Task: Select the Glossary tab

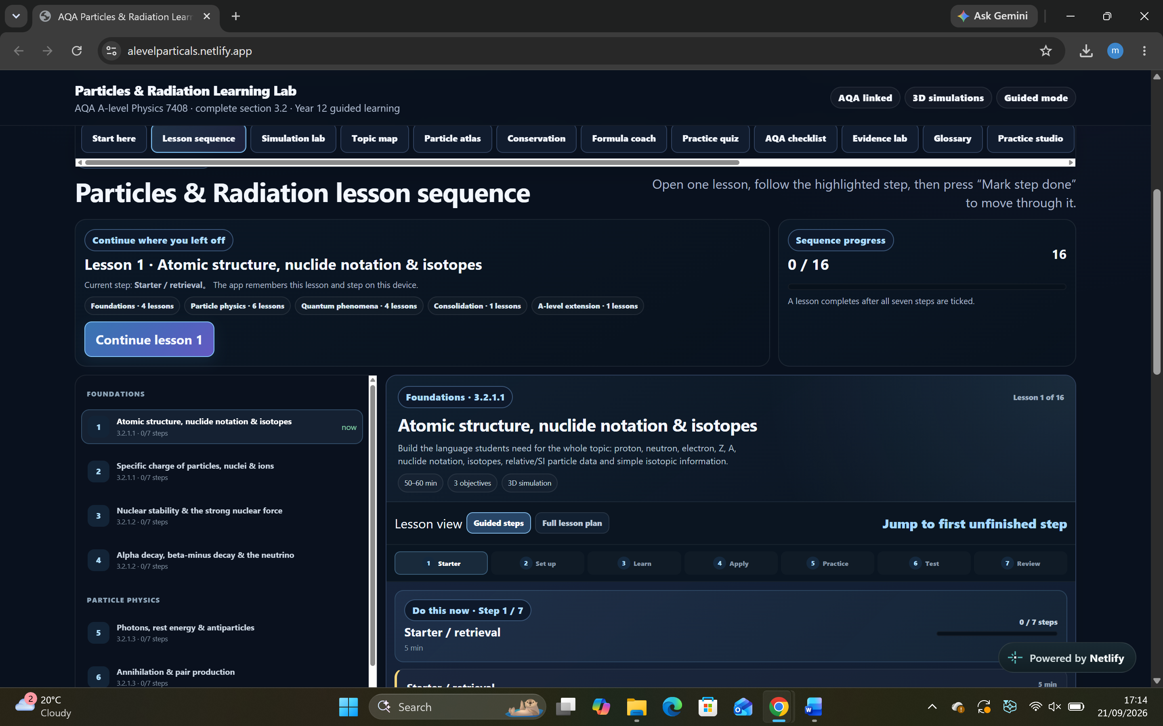Action: point(952,138)
